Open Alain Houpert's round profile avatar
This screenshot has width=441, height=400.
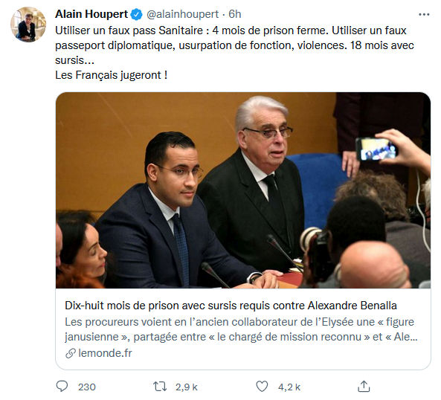click(x=28, y=25)
